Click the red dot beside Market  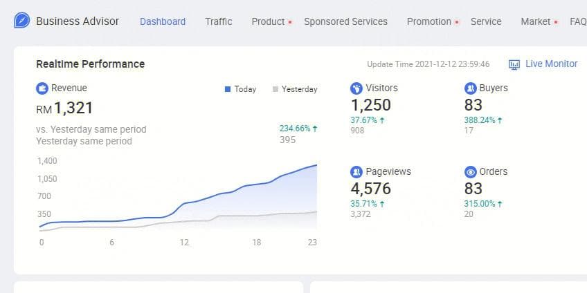coord(556,22)
